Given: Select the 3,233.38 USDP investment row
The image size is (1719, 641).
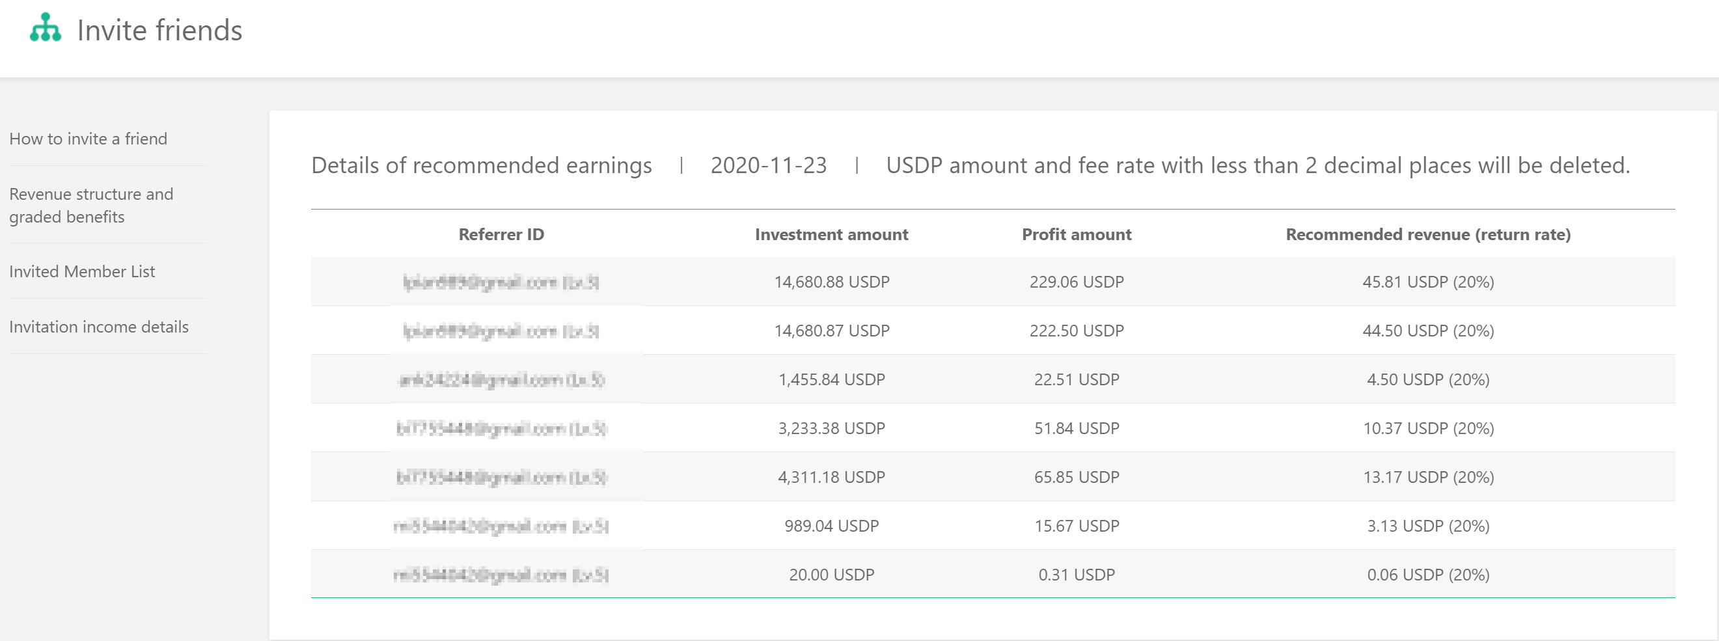Looking at the screenshot, I should click(x=831, y=428).
